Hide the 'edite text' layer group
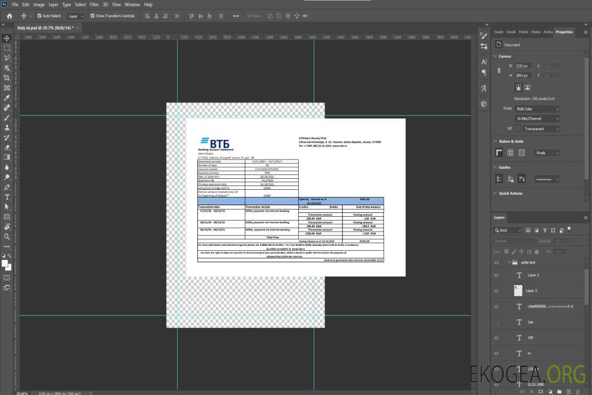The height and width of the screenshot is (395, 592). coord(497,263)
